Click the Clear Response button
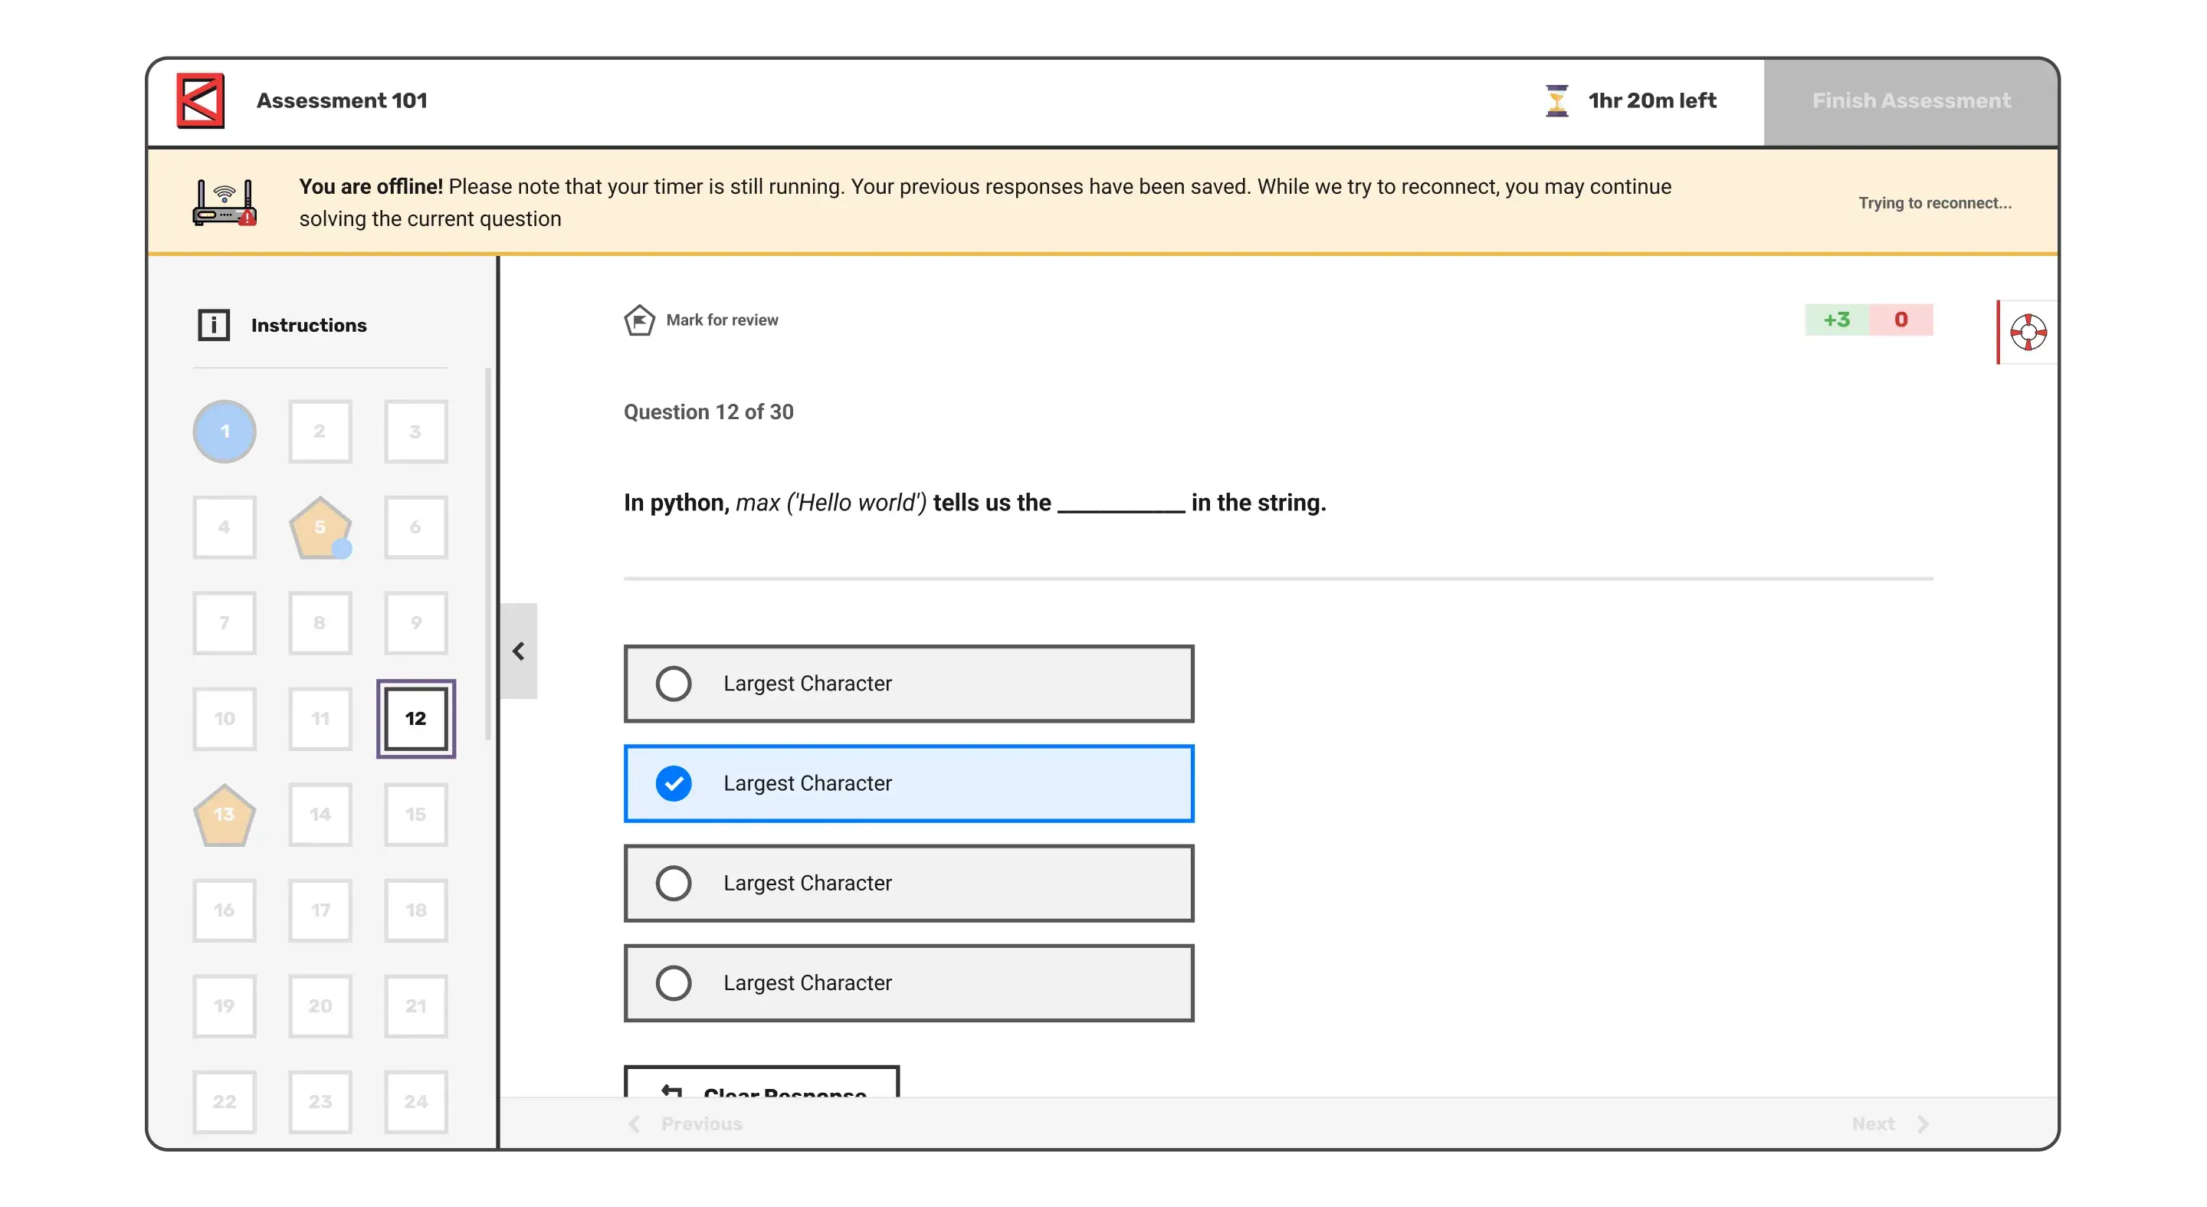Image resolution: width=2207 pixels, height=1207 pixels. (x=761, y=1084)
